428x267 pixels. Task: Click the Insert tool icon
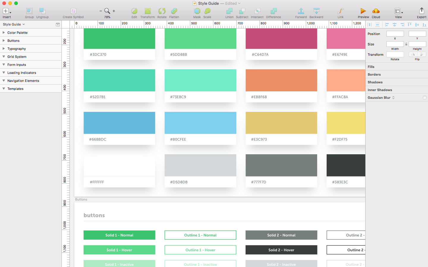point(6,11)
